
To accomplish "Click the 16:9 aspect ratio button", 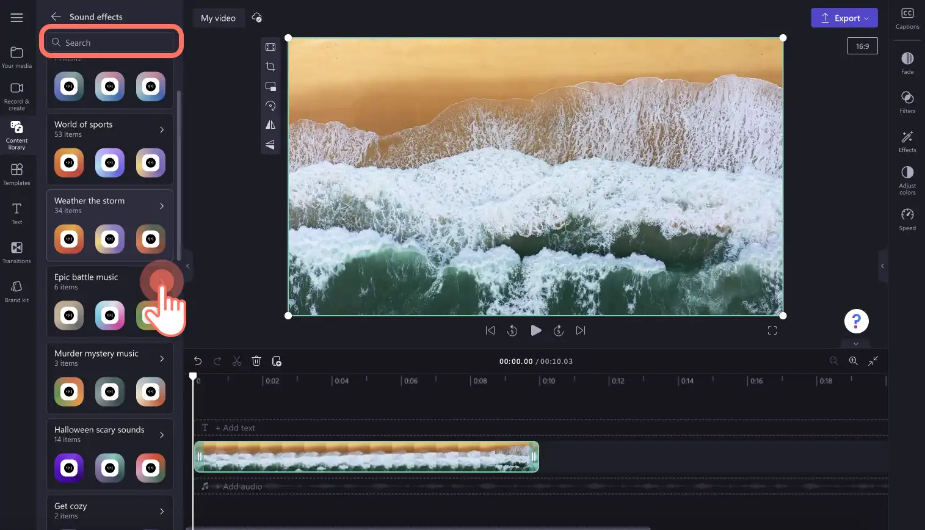I will 862,46.
